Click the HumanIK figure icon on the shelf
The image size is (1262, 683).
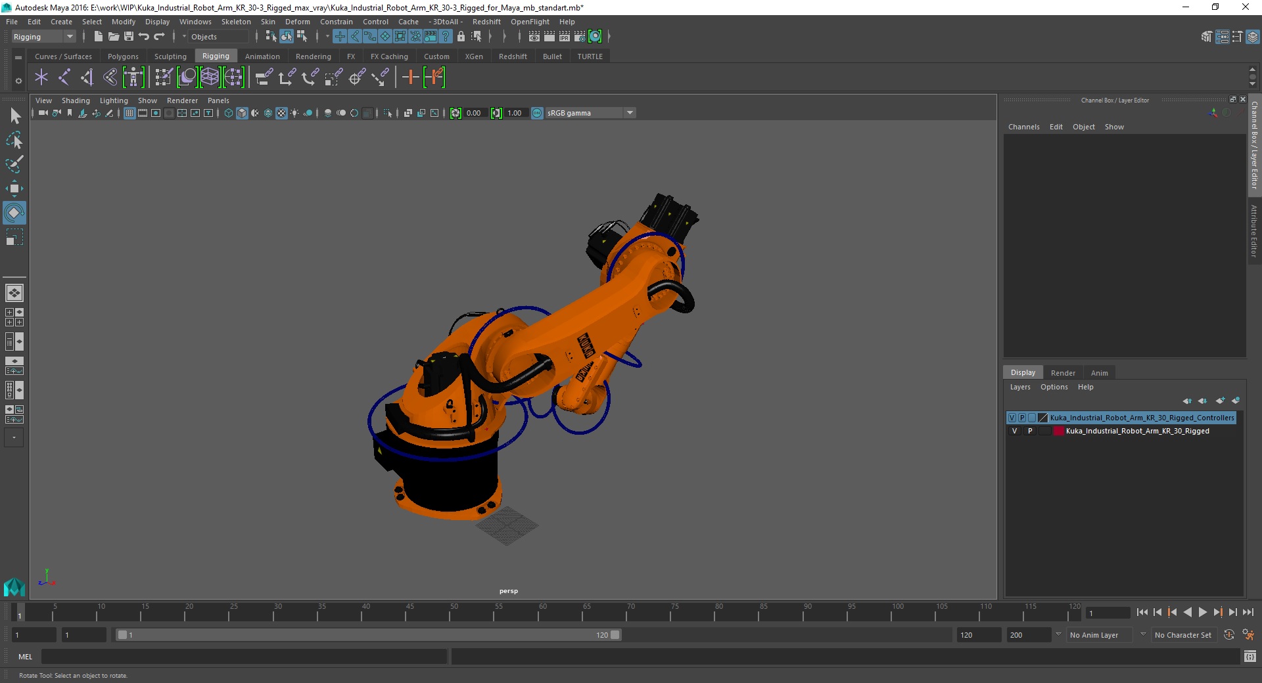tap(133, 77)
